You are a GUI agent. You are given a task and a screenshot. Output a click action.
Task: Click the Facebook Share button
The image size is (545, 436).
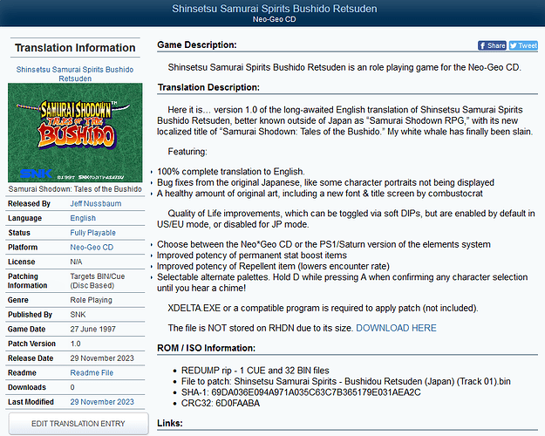click(x=492, y=45)
